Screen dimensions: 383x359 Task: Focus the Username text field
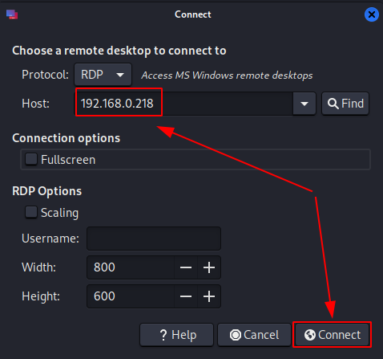154,239
